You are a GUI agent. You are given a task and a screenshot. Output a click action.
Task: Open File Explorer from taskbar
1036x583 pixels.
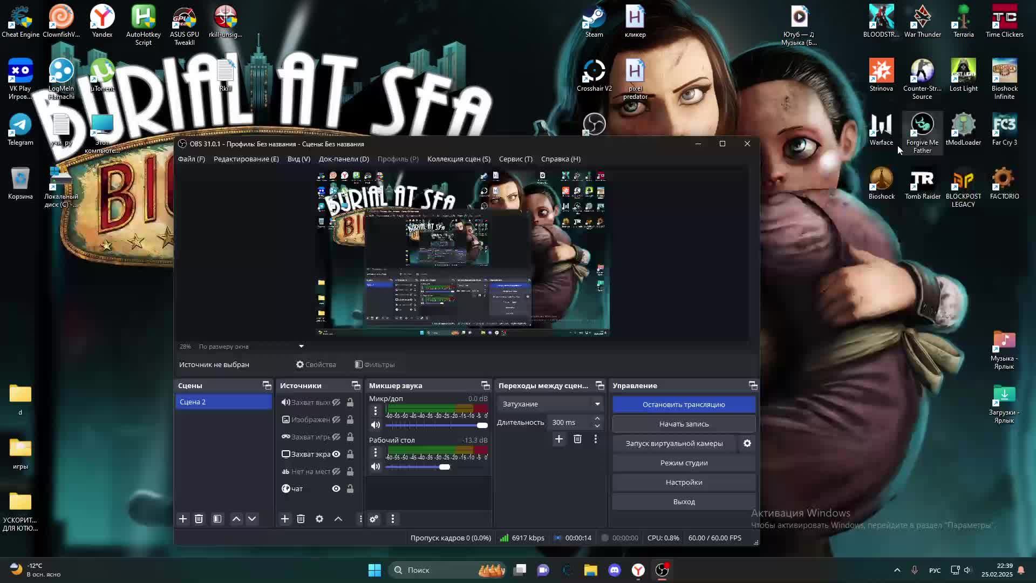click(x=591, y=570)
